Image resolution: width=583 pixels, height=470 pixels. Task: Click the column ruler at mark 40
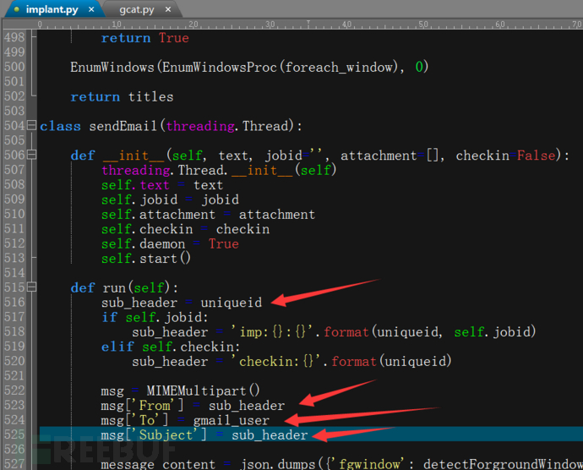pos(346,25)
